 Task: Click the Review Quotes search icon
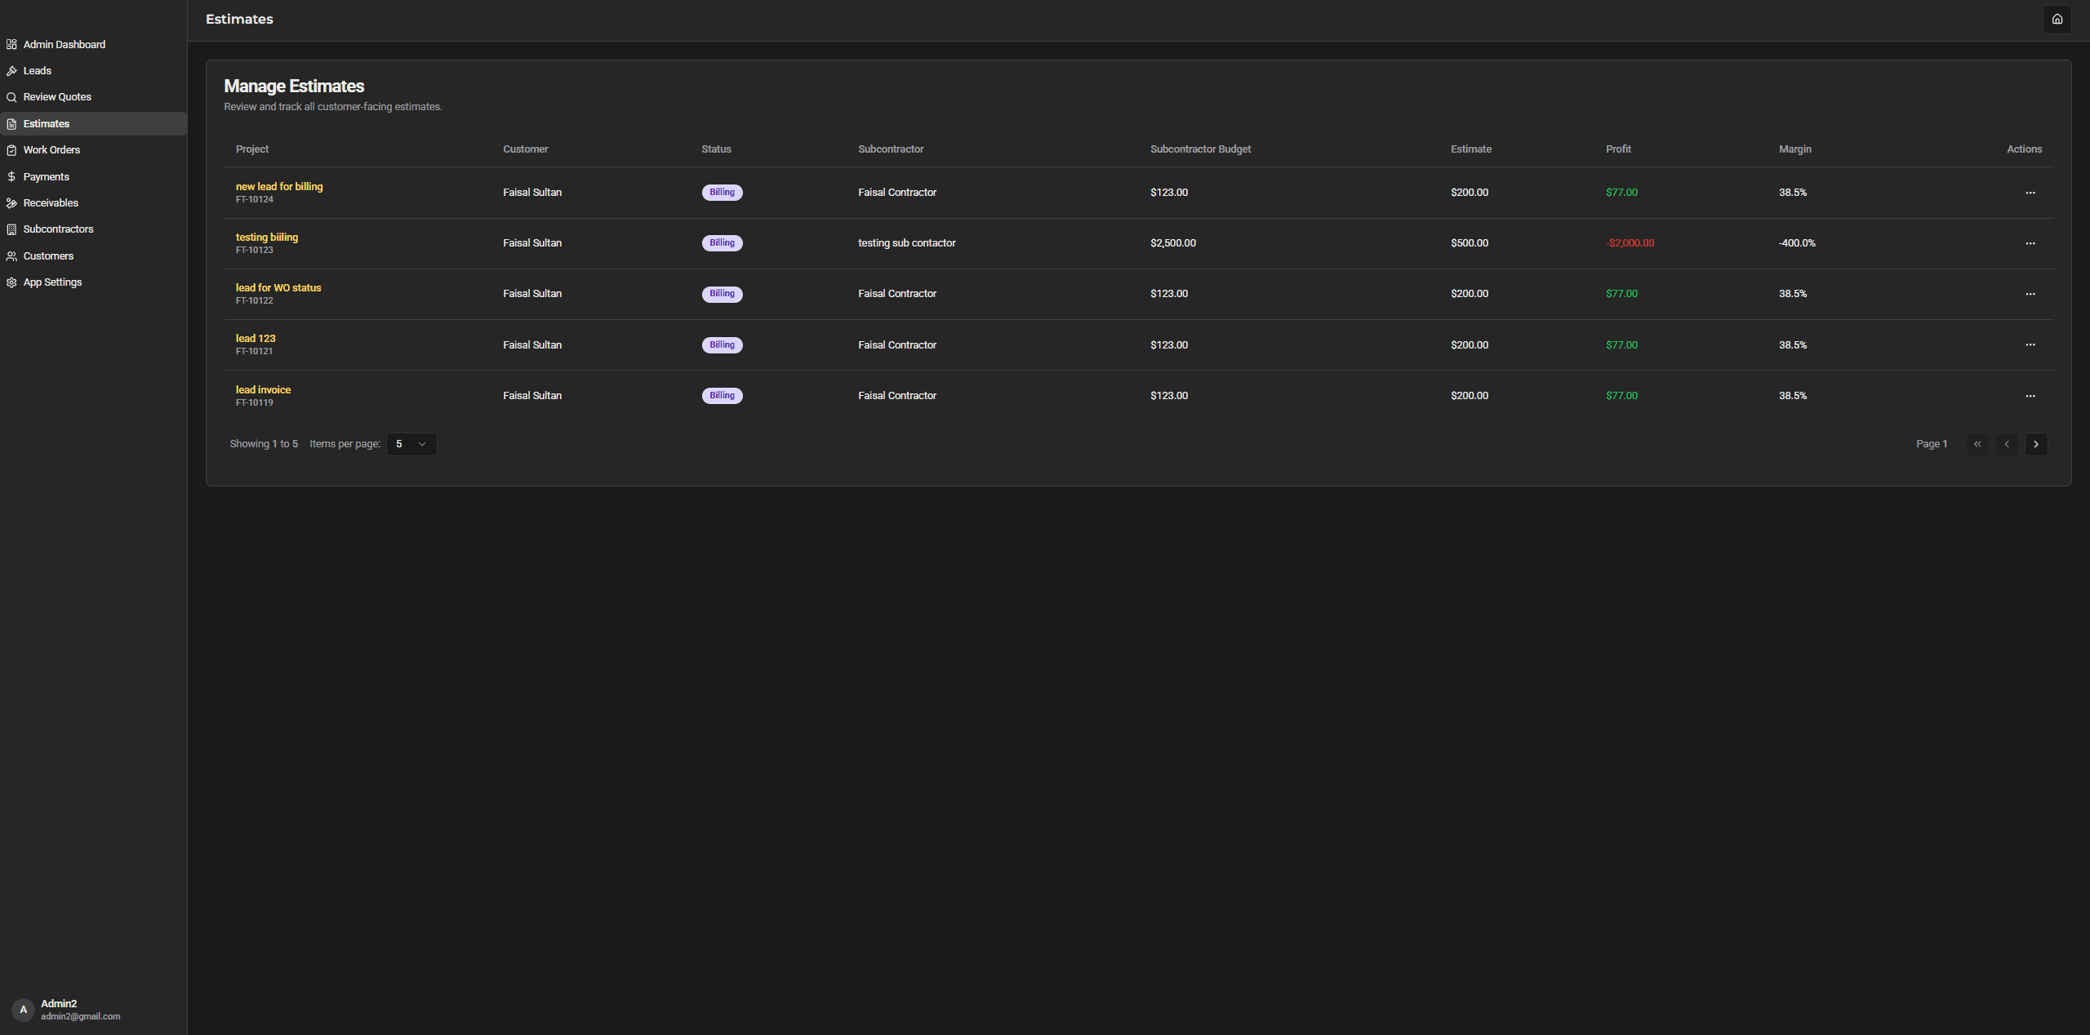11,97
